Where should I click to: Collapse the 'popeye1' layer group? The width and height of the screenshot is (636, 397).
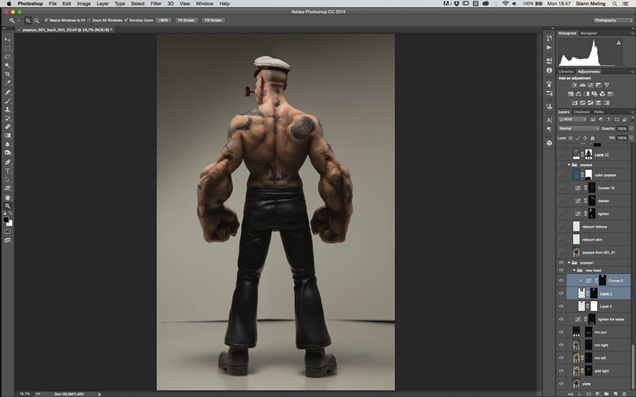tap(568, 263)
